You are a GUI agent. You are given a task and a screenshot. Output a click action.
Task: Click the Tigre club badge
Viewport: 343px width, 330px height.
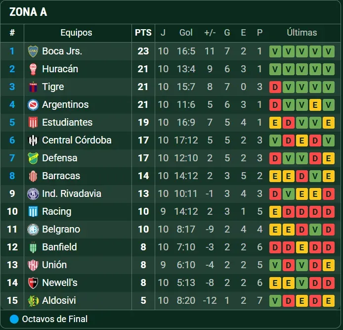coord(33,87)
